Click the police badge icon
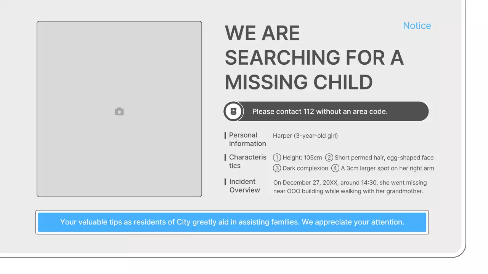The height and width of the screenshot is (274, 488). (x=233, y=112)
